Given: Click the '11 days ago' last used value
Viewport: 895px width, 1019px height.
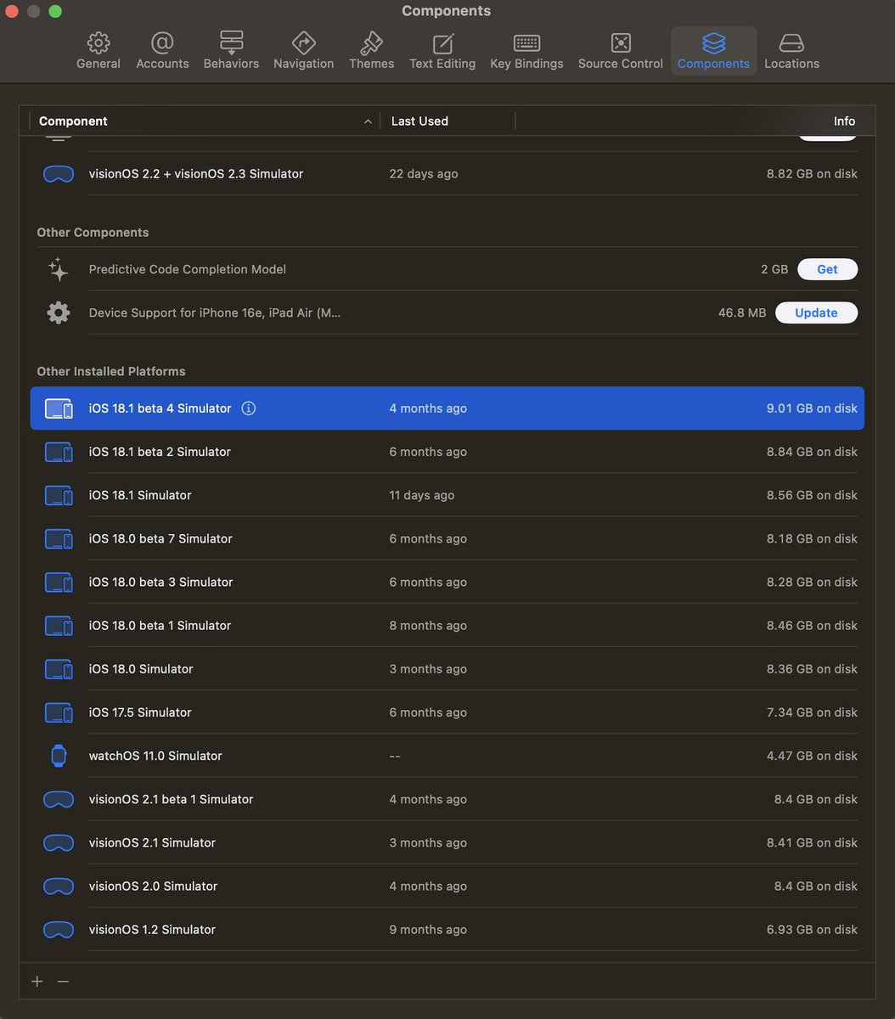Looking at the screenshot, I should point(422,495).
